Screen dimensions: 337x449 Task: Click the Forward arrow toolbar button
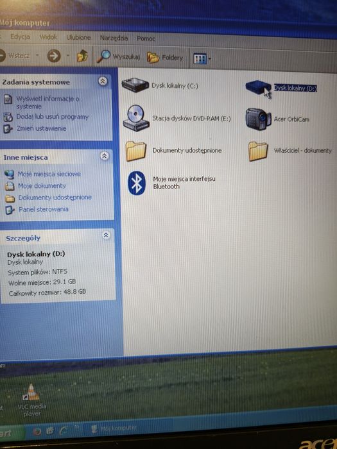coord(54,56)
